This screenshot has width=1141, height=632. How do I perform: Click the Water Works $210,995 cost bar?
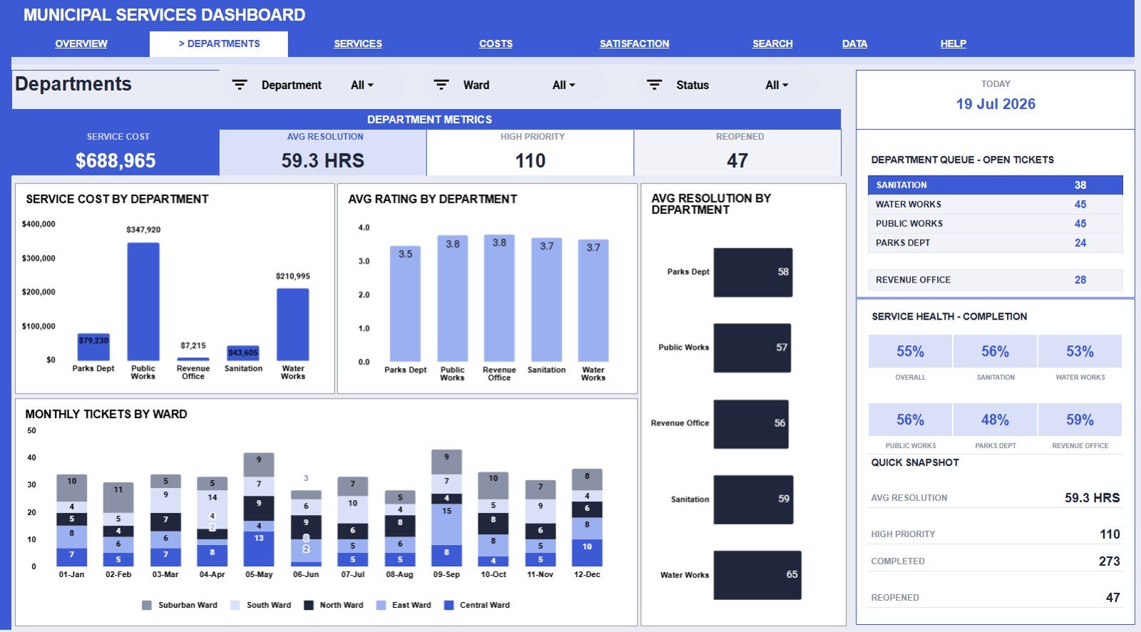pyautogui.click(x=293, y=325)
